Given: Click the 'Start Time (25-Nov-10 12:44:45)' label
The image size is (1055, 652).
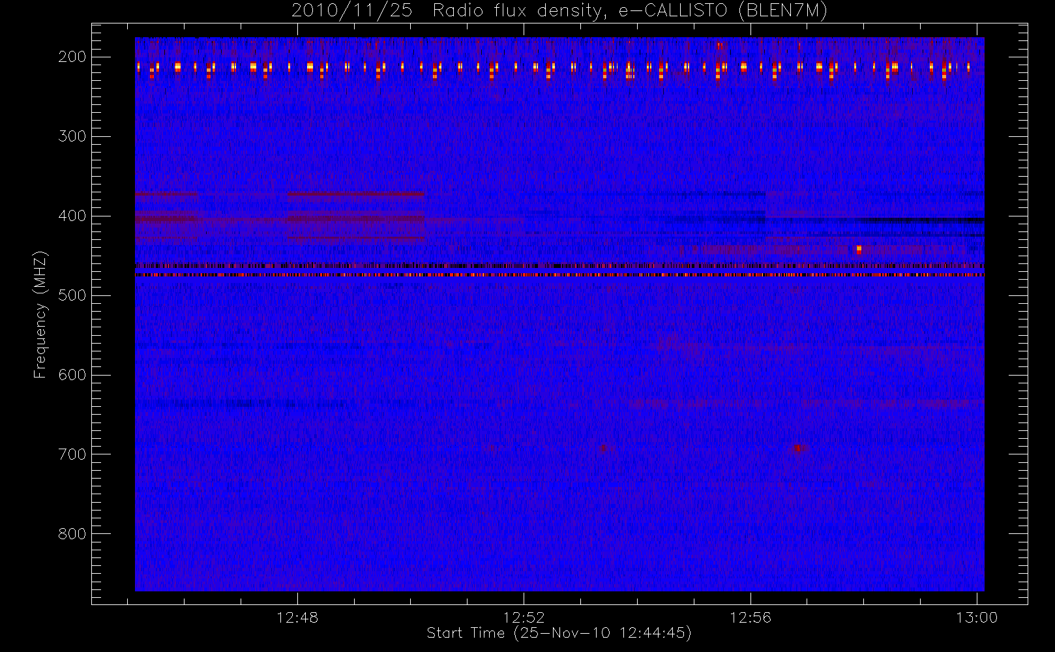Looking at the screenshot, I should pyautogui.click(x=559, y=633).
